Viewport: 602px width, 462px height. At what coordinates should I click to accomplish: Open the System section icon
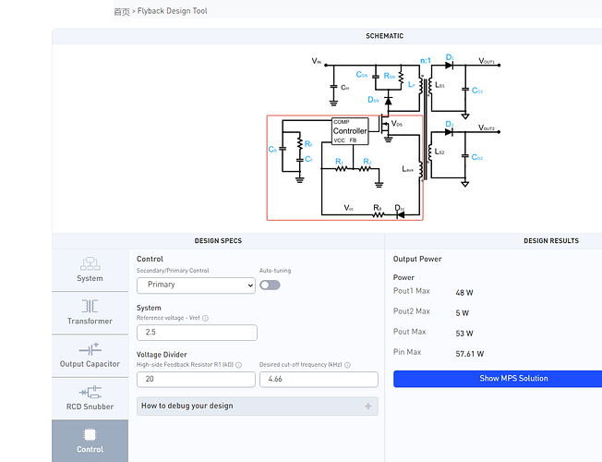[90, 263]
